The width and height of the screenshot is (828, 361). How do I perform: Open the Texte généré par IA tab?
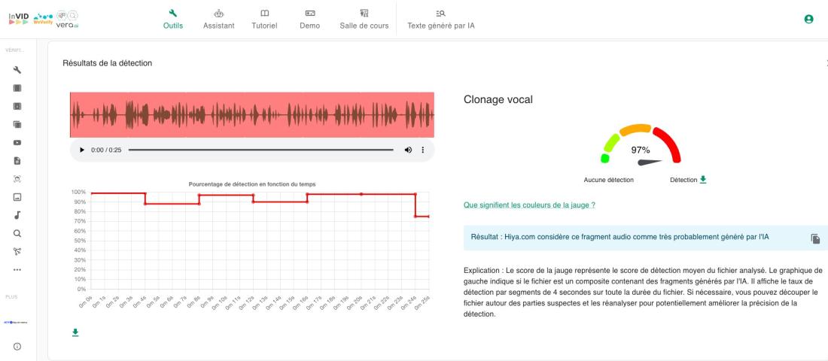click(x=440, y=19)
